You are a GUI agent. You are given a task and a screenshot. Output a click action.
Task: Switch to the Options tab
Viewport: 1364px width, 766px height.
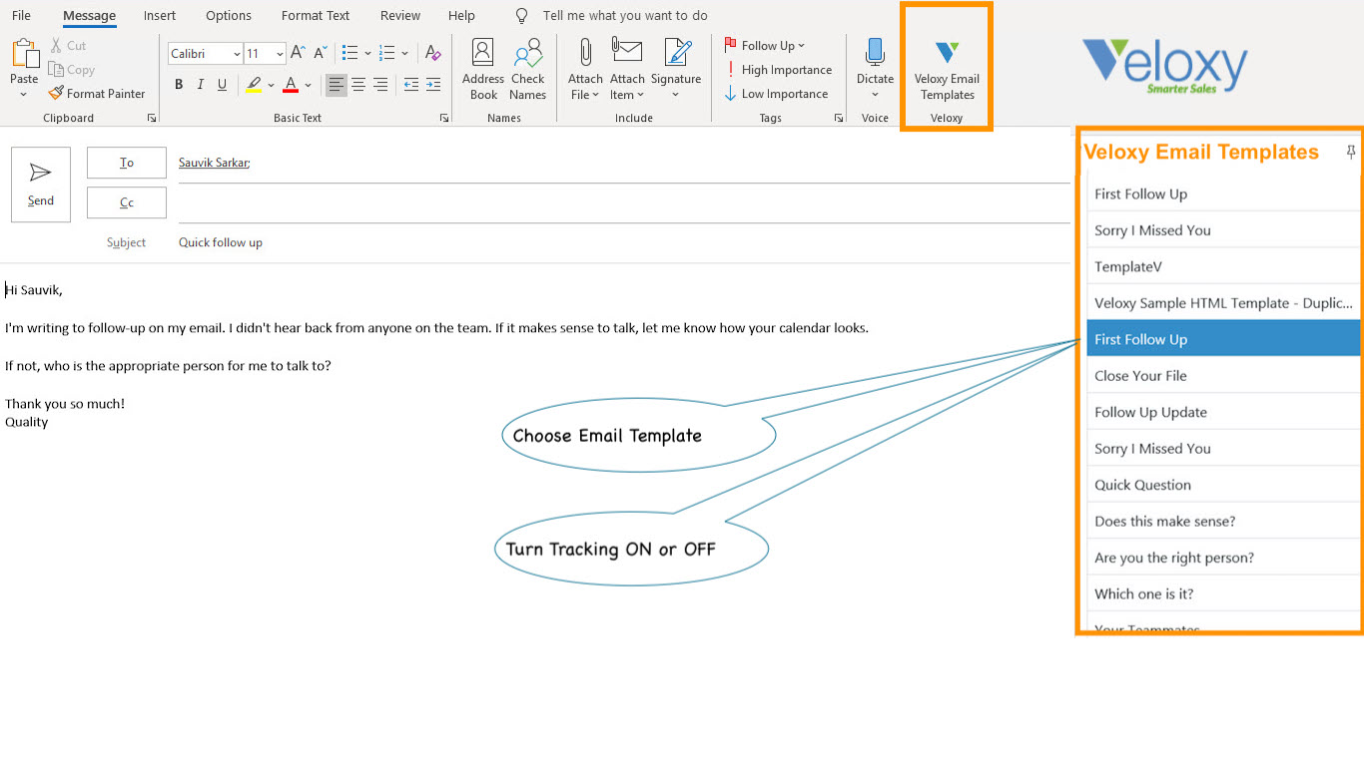point(229,16)
